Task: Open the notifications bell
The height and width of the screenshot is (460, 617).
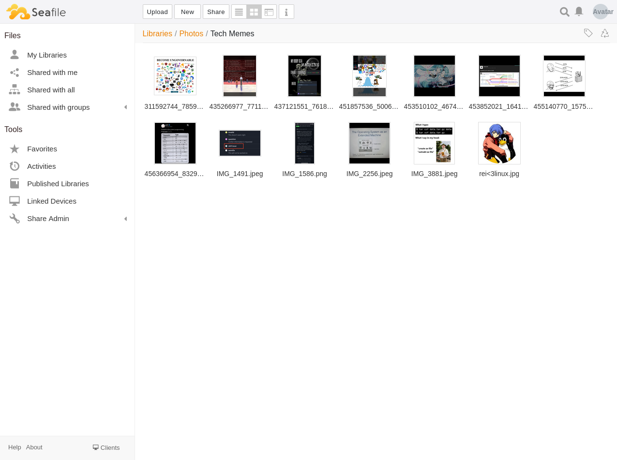Action: (579, 12)
